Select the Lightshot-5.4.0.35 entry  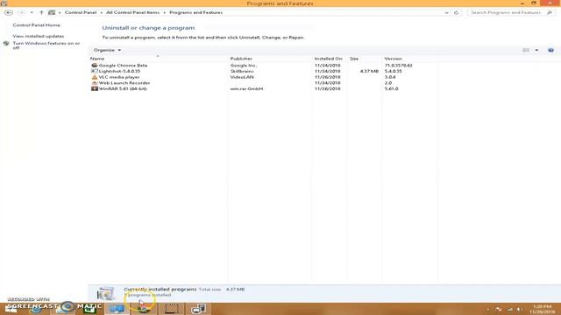[x=119, y=71]
